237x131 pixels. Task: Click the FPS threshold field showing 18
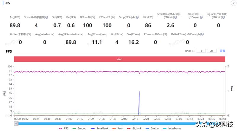coord(201,51)
